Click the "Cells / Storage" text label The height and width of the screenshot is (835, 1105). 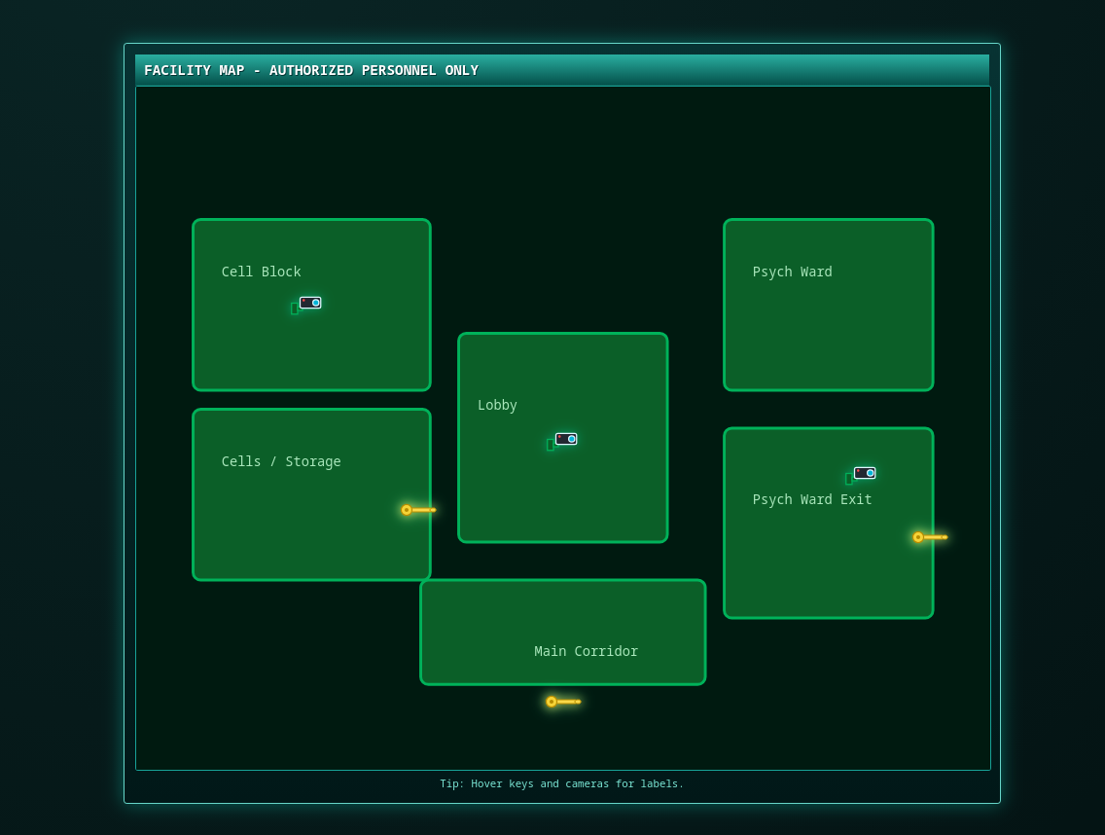[281, 461]
